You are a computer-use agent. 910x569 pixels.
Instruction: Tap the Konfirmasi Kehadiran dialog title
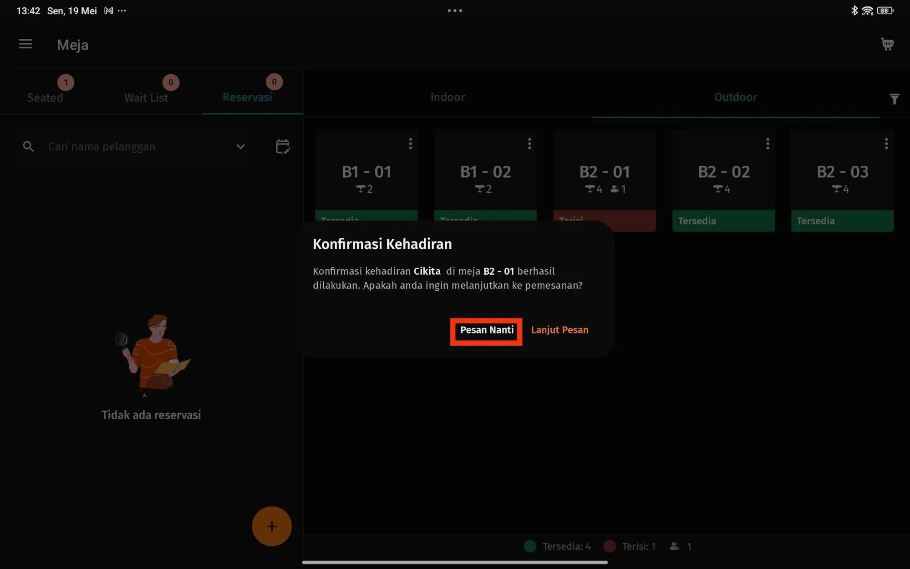point(382,244)
